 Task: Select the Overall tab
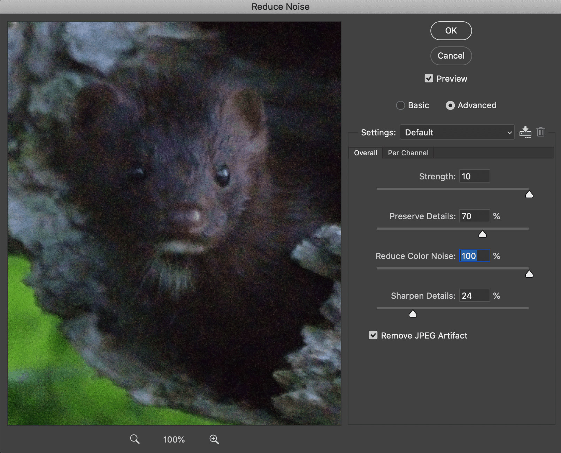(366, 153)
